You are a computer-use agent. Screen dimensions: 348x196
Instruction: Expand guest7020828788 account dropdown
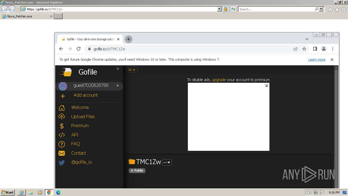(x=118, y=85)
